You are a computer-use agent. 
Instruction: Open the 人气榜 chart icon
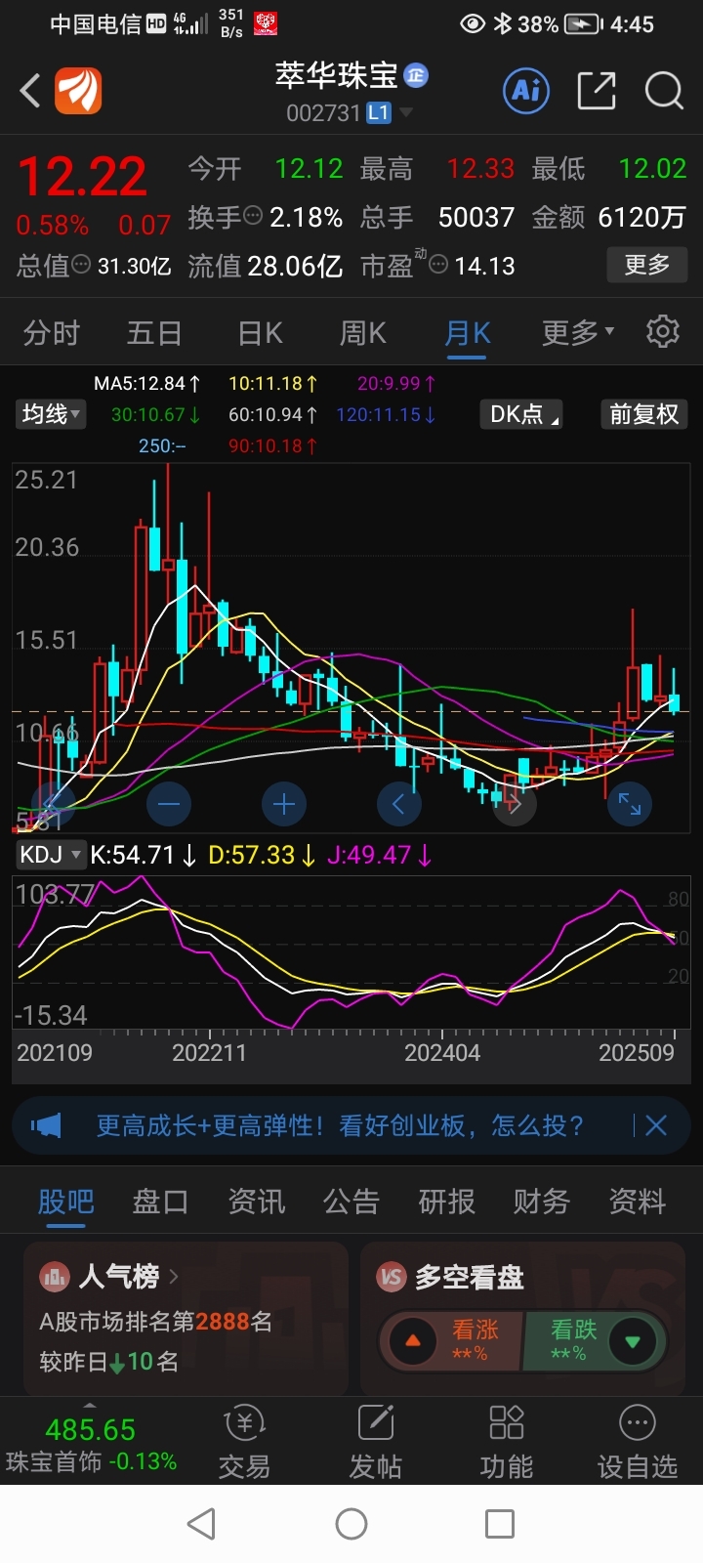(x=54, y=1276)
